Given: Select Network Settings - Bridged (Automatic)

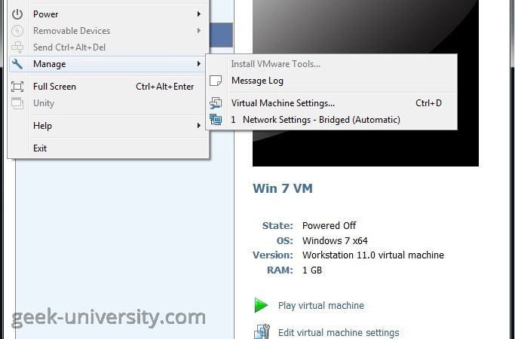Looking at the screenshot, I should click(x=332, y=120).
